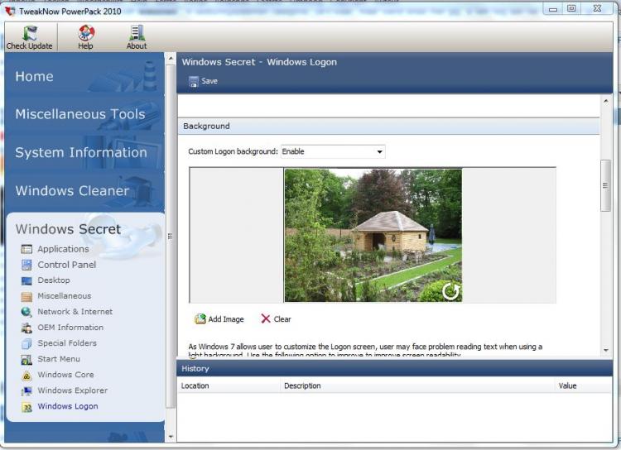Open the About toolbar icon
This screenshot has height=450, width=621.
click(137, 33)
